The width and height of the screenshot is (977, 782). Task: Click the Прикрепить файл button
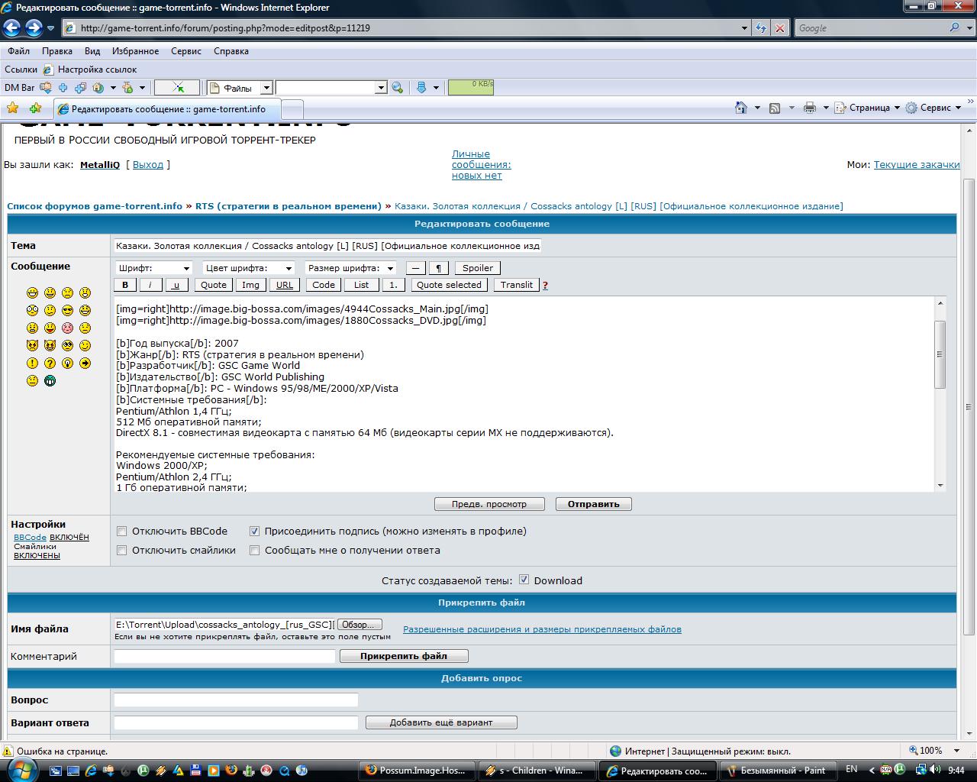[x=404, y=656]
